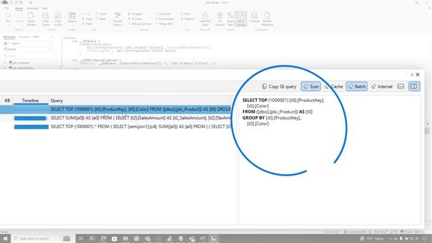
Task: Click Merge XML in ribbon
Action: pos(163,24)
